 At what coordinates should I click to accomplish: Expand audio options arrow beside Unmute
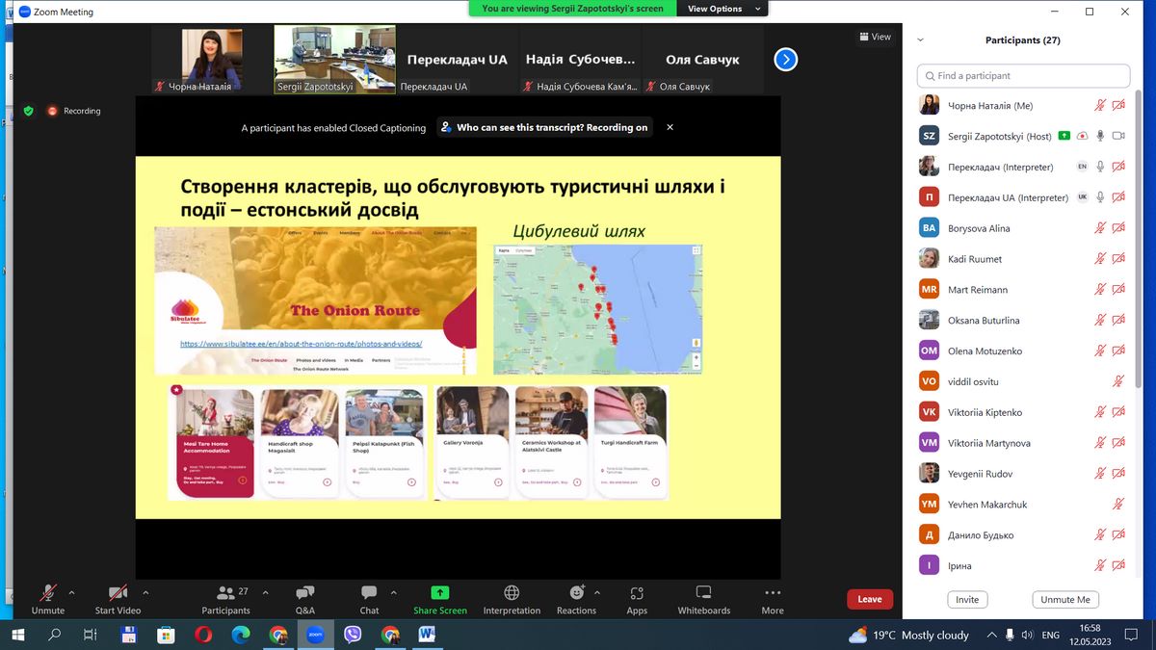(x=74, y=592)
